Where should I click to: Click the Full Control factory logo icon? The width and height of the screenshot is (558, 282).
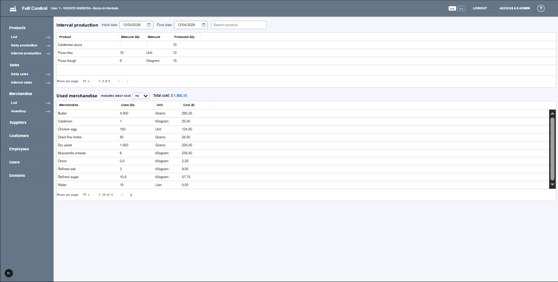[13, 8]
